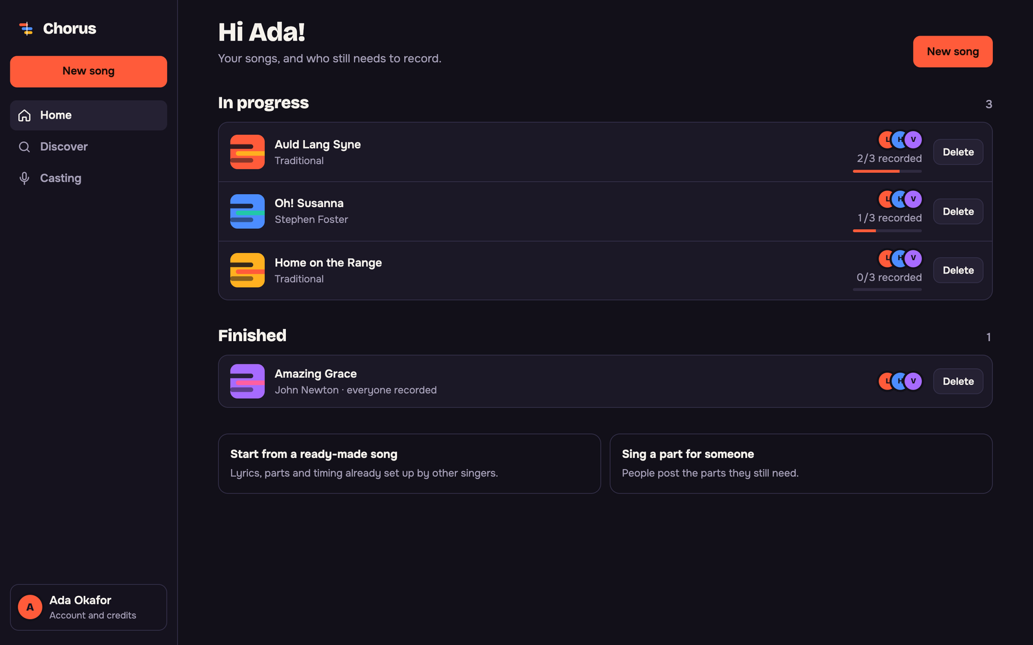Image resolution: width=1033 pixels, height=645 pixels.
Task: Open the Oh! Susanna blue song icon
Action: click(247, 211)
